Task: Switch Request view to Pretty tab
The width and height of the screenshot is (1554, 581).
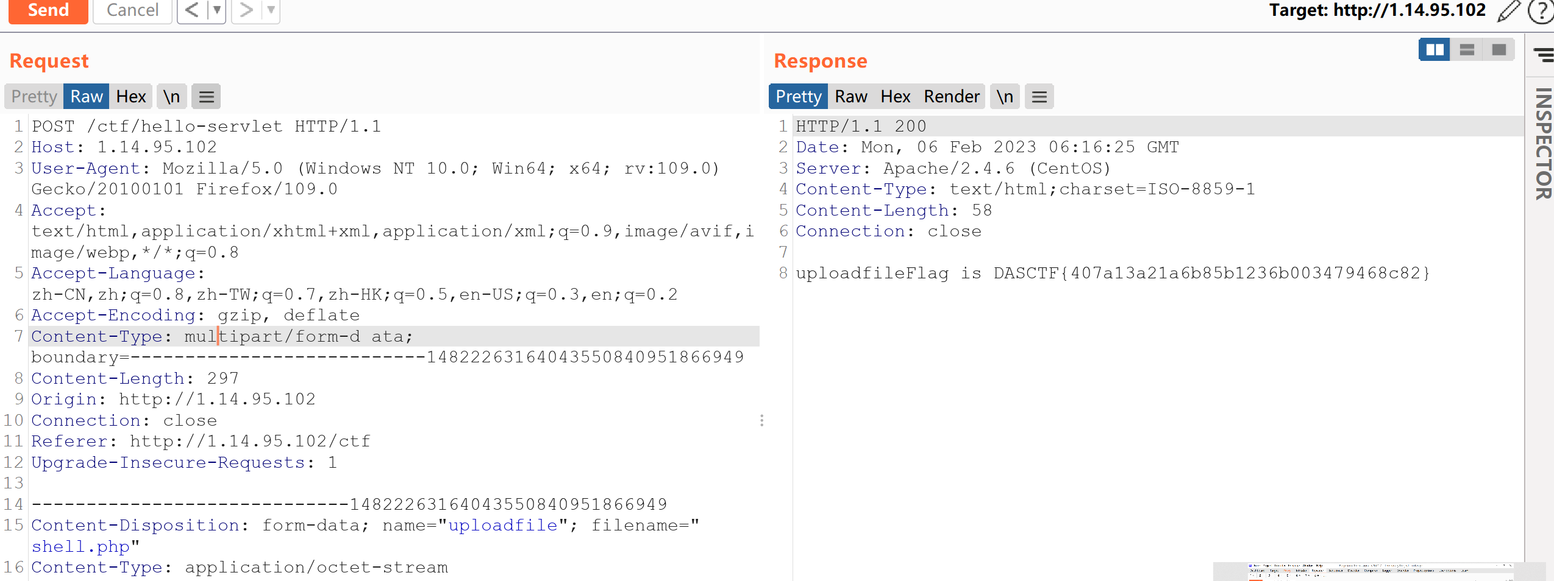Action: point(34,96)
